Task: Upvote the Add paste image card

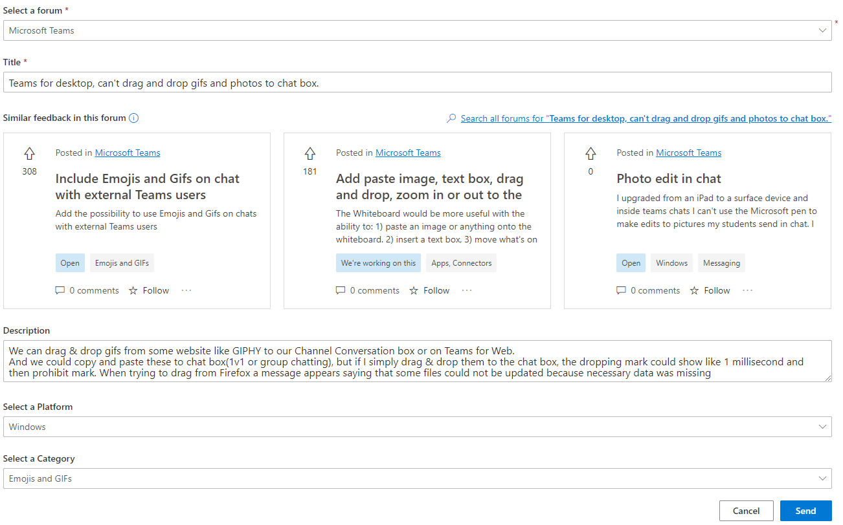Action: (x=310, y=153)
